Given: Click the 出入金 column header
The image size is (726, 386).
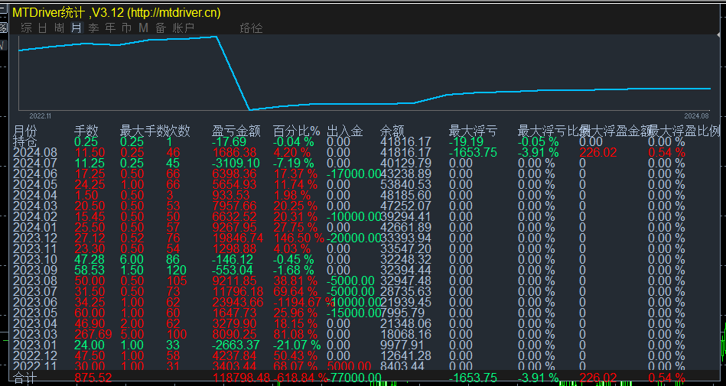Looking at the screenshot, I should point(344,131).
